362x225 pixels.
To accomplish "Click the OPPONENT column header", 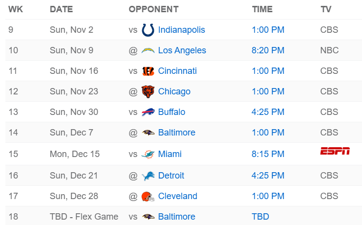I will click(153, 9).
